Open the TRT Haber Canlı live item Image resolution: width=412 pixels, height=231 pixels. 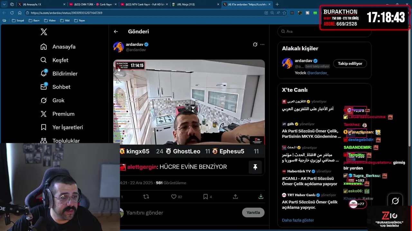(310, 201)
